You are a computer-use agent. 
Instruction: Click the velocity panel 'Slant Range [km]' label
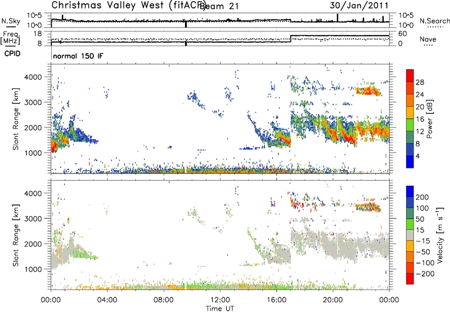click(16, 235)
